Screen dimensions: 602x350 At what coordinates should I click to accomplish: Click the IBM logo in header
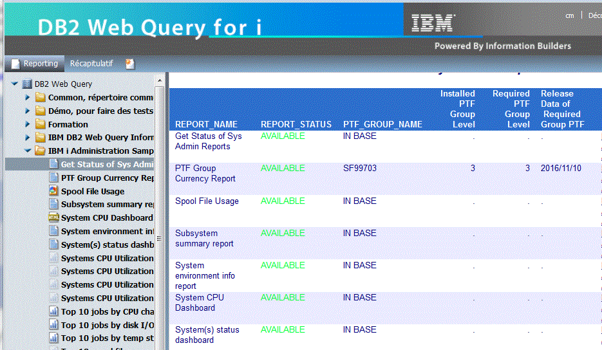pyautogui.click(x=433, y=23)
